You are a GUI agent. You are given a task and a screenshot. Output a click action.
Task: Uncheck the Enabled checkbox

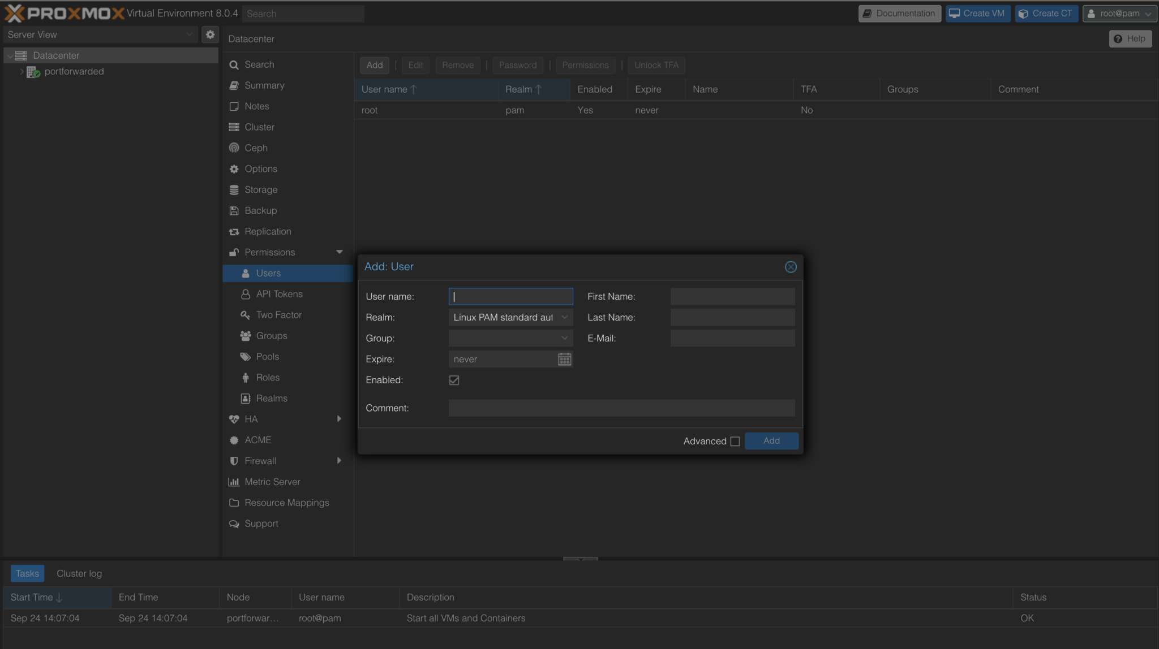pyautogui.click(x=454, y=380)
